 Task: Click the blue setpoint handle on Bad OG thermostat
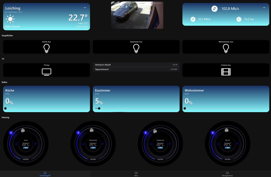pos(213,133)
